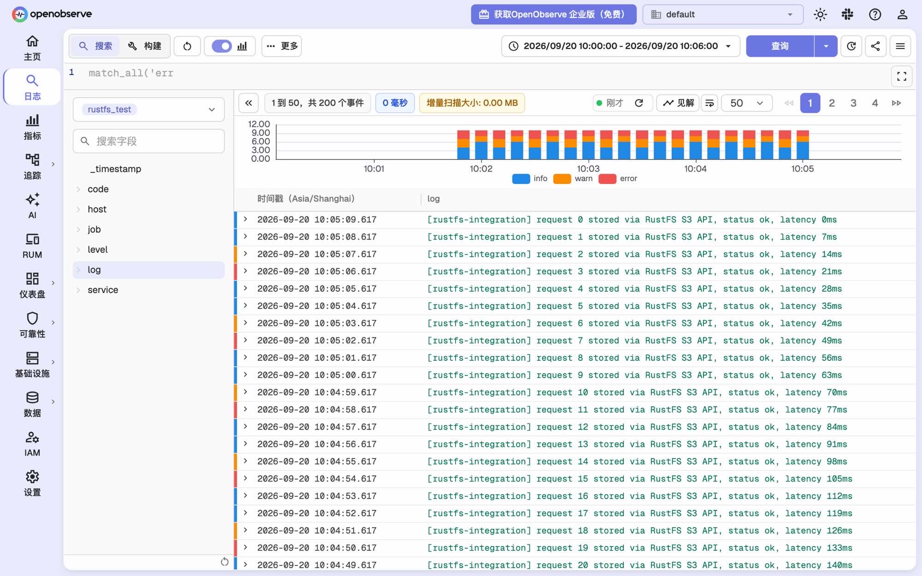Expand the level field values

pyautogui.click(x=78, y=250)
